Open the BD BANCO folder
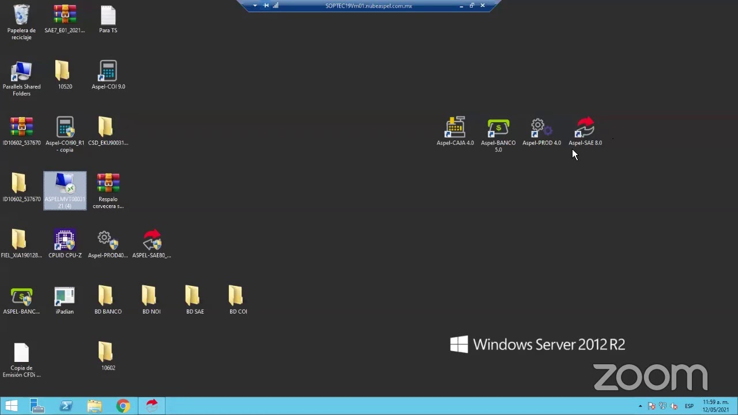The image size is (738, 415). 108,300
